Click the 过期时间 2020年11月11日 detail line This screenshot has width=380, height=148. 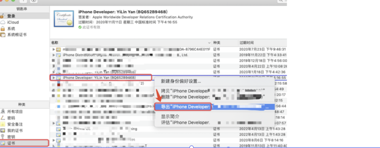[128, 22]
